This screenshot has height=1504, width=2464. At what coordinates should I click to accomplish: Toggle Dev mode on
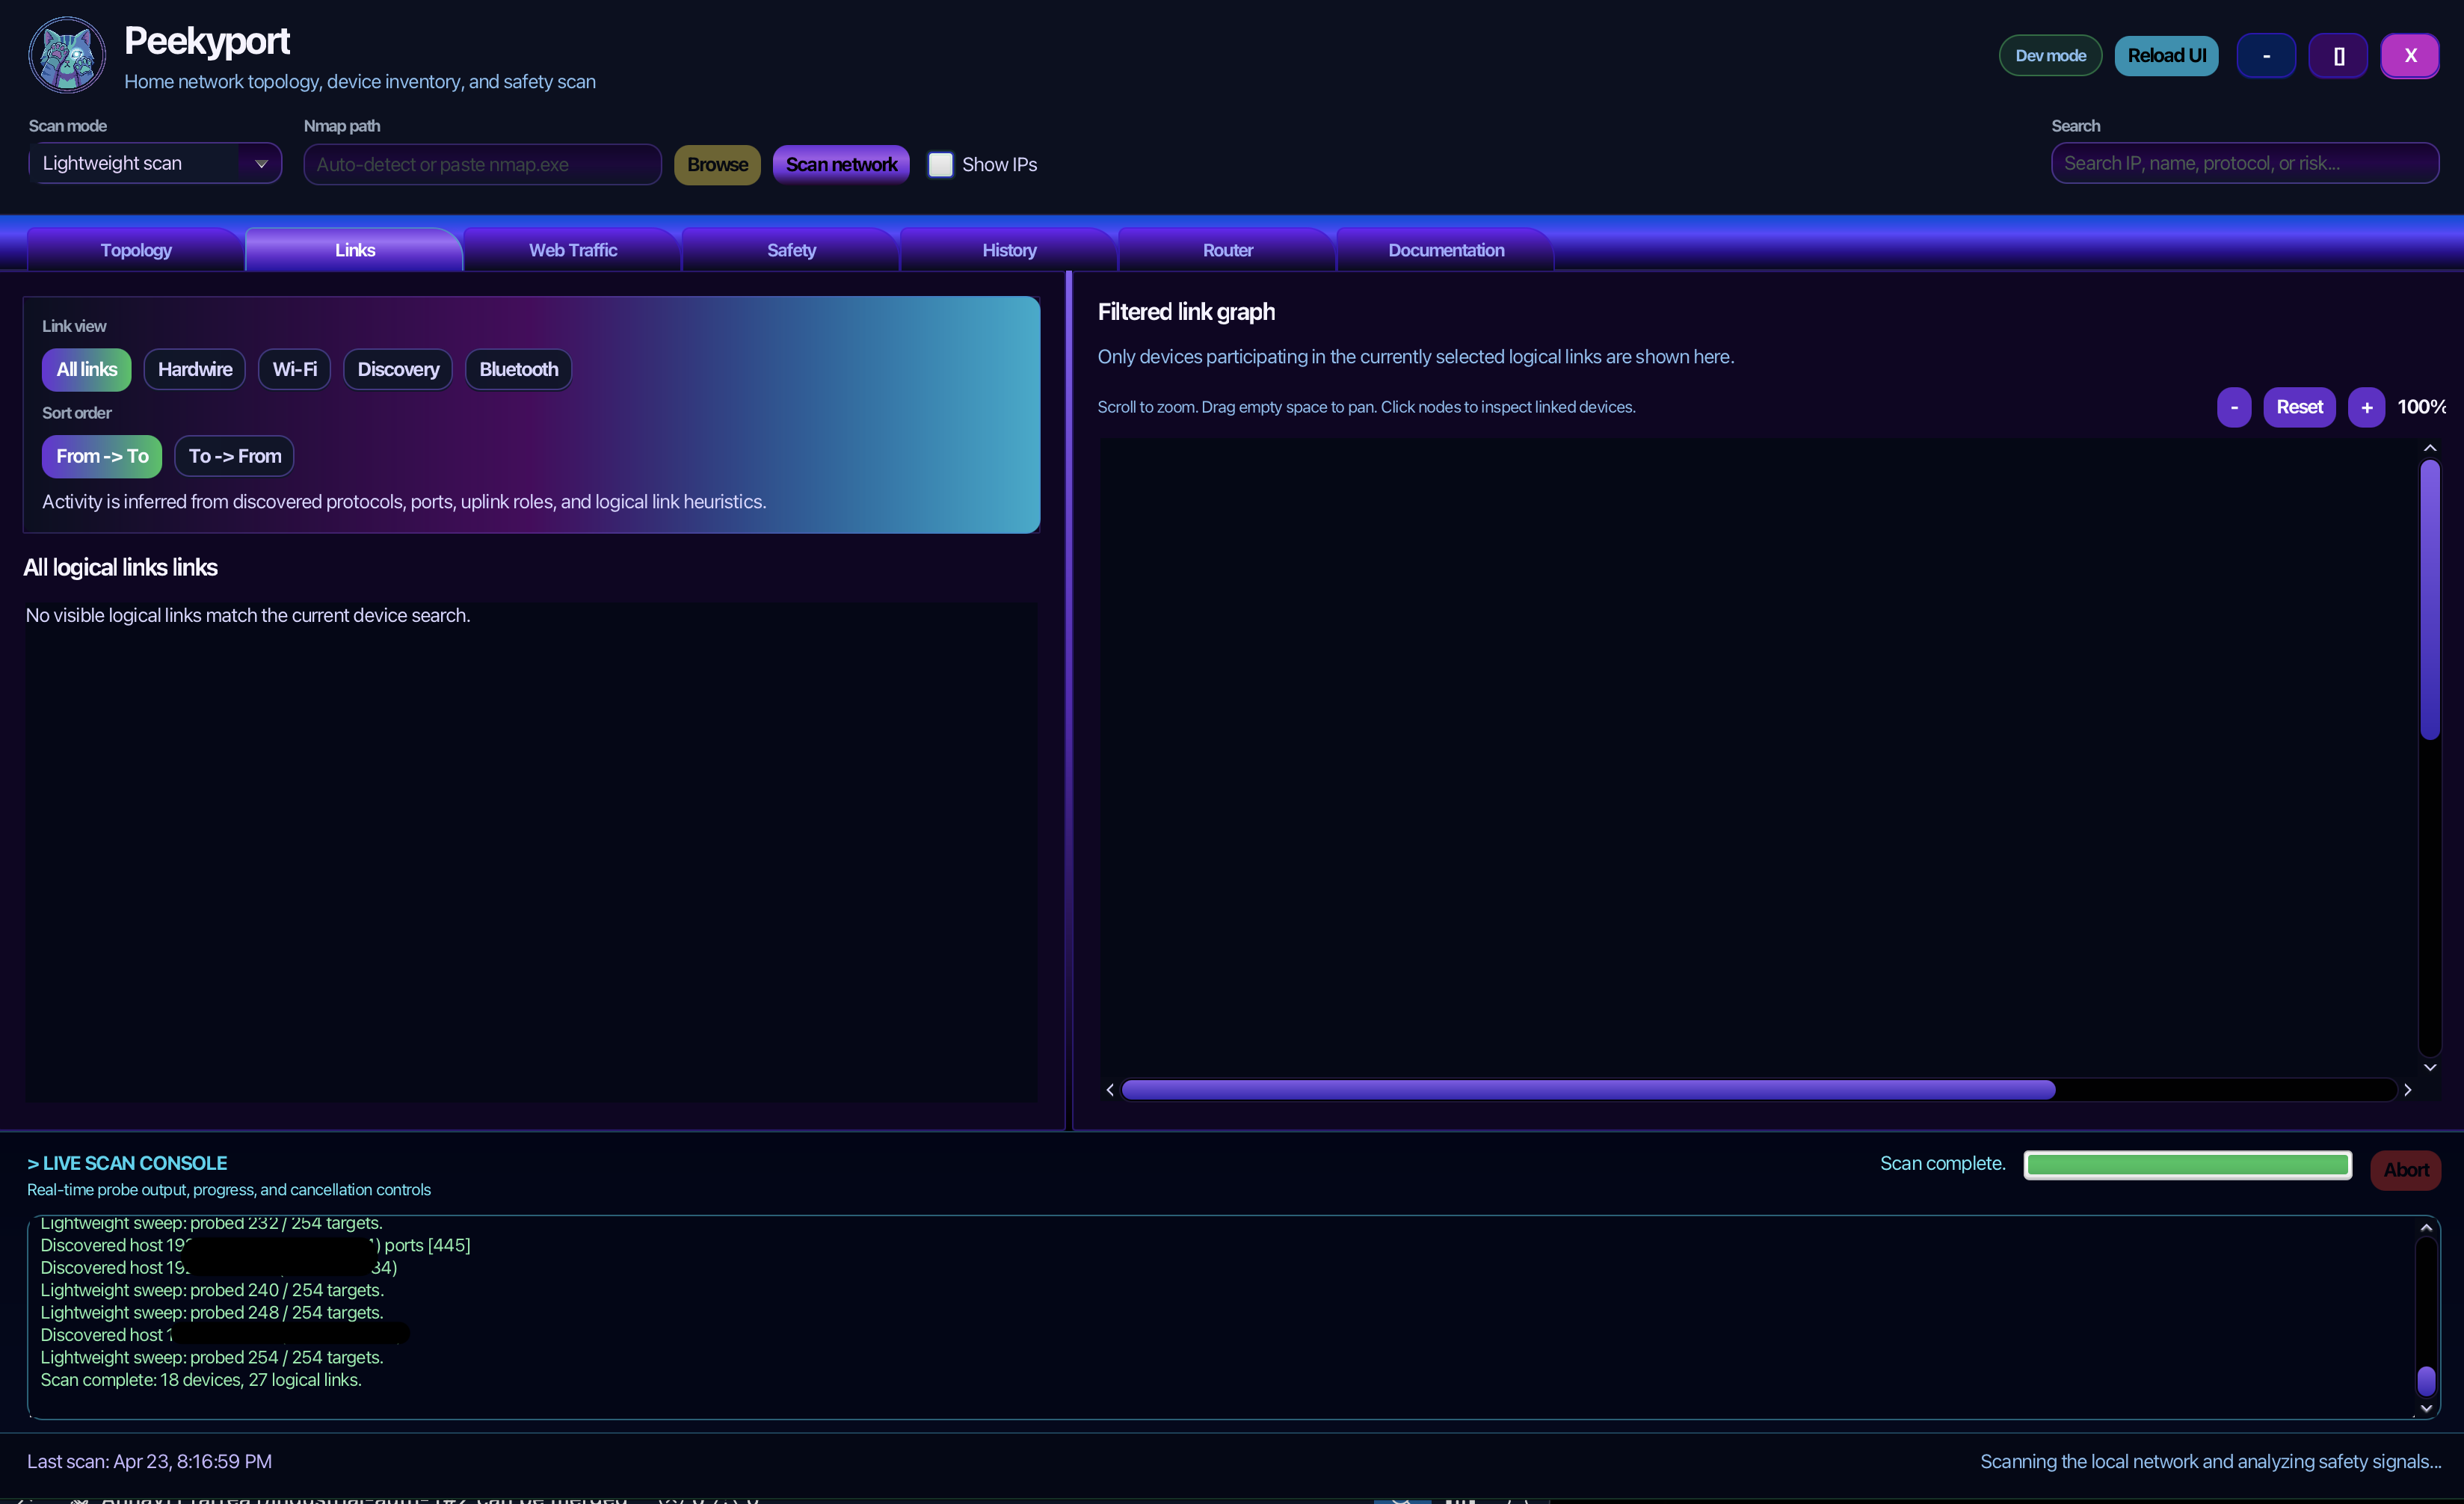pyautogui.click(x=2050, y=55)
